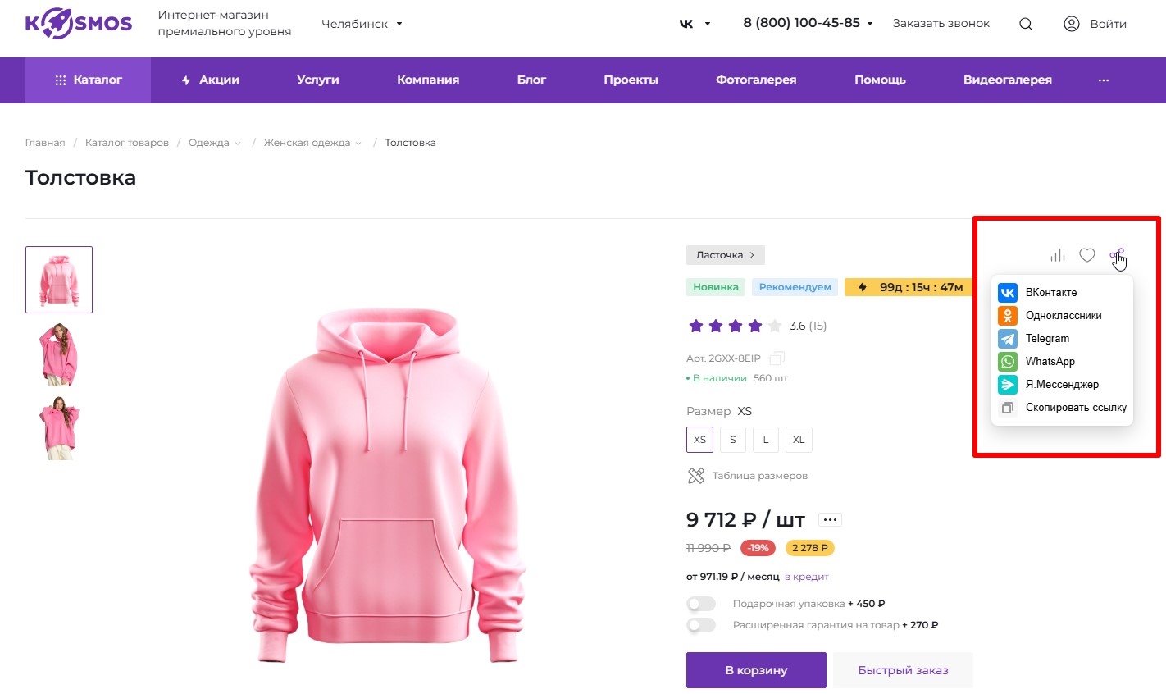Expand the price details ellipsis button
Screen dimensions: 1166x694
pyautogui.click(x=830, y=519)
